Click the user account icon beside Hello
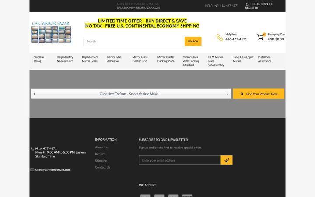315x197 pixels. [247, 4]
